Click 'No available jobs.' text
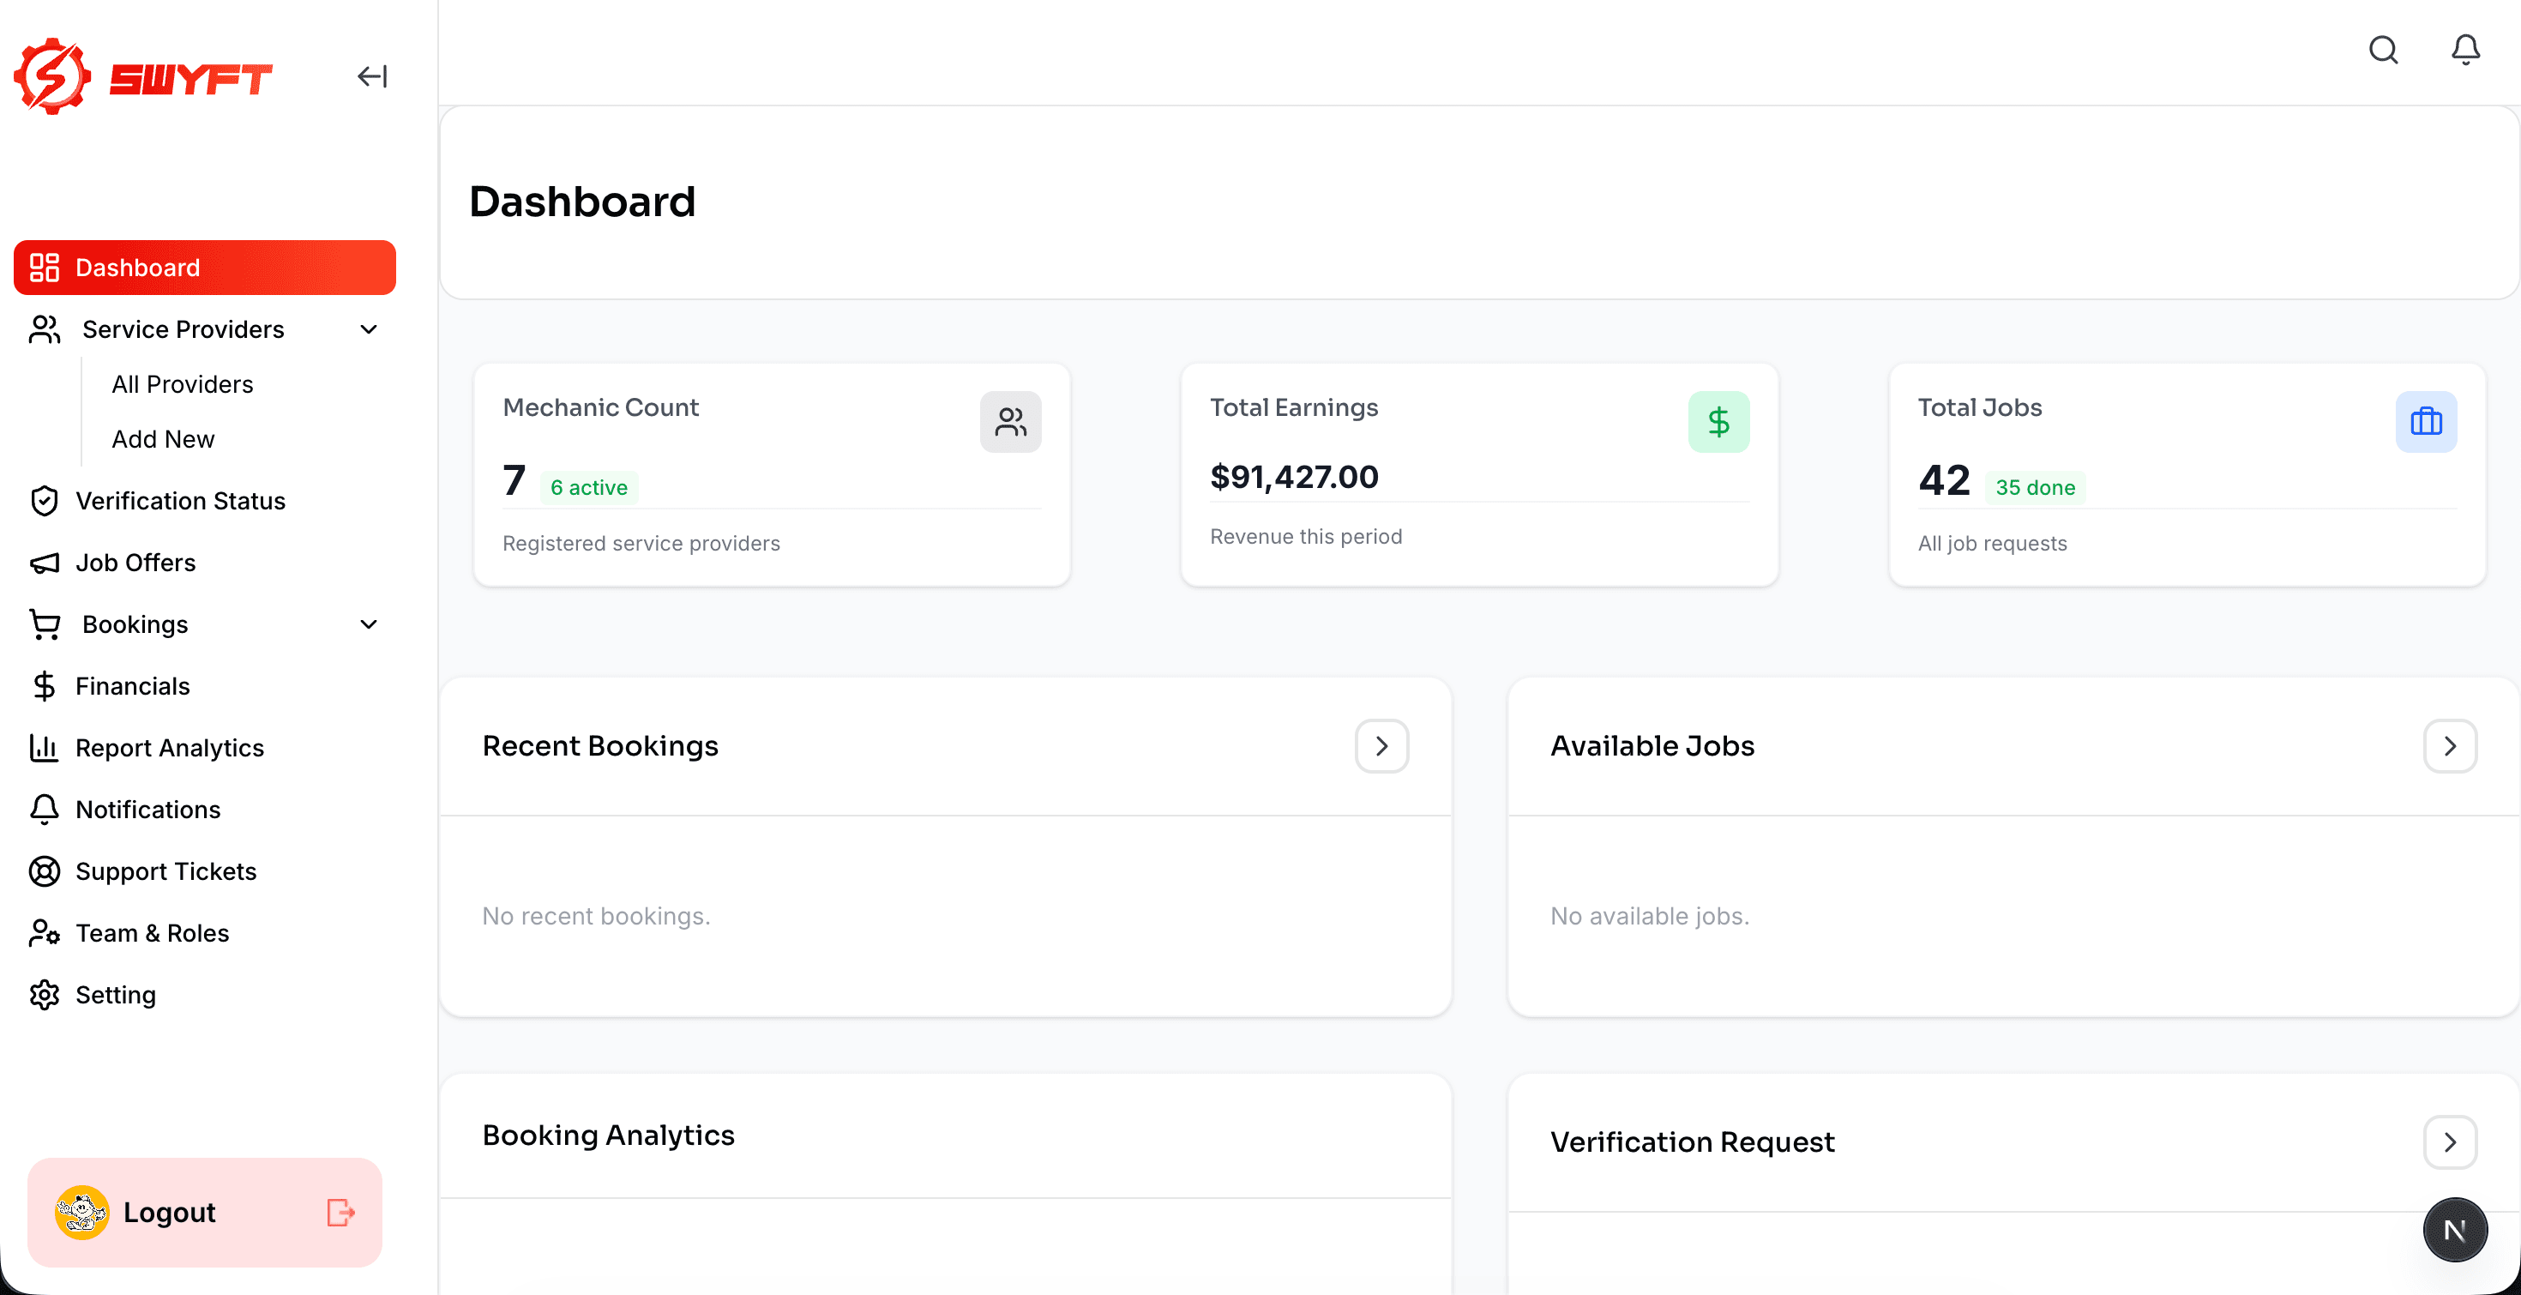The width and height of the screenshot is (2521, 1295). point(1649,915)
